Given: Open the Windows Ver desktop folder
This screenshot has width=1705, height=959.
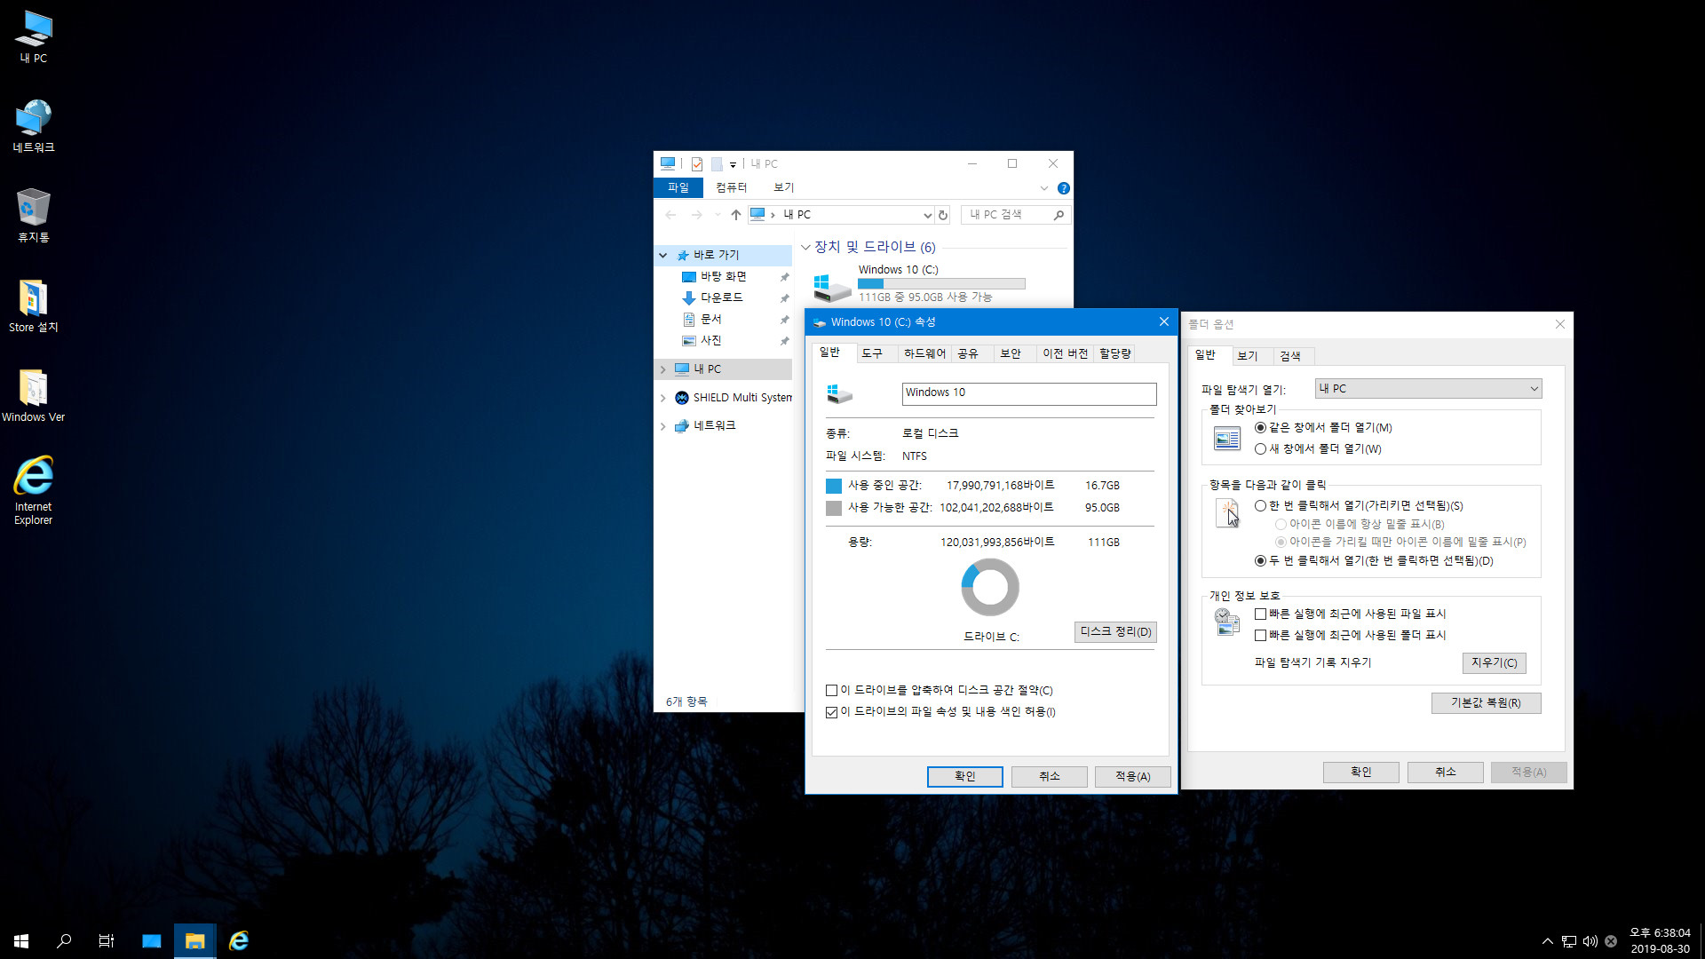Looking at the screenshot, I should point(34,395).
